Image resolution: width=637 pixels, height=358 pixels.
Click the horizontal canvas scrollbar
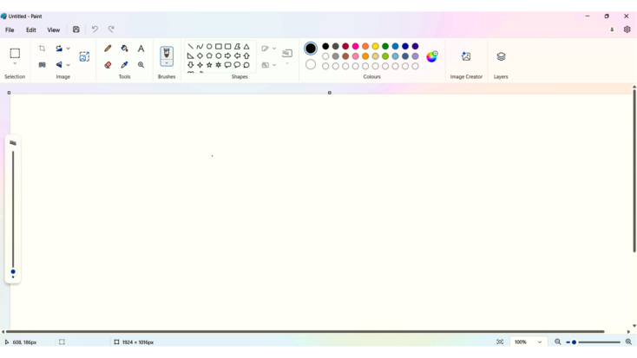[x=305, y=332]
